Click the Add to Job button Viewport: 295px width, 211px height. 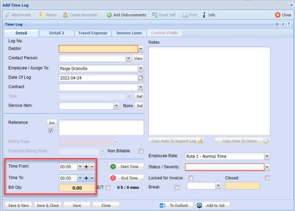coord(213,205)
